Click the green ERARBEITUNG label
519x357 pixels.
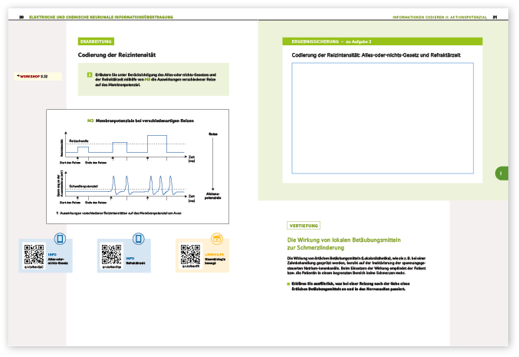tap(97, 41)
